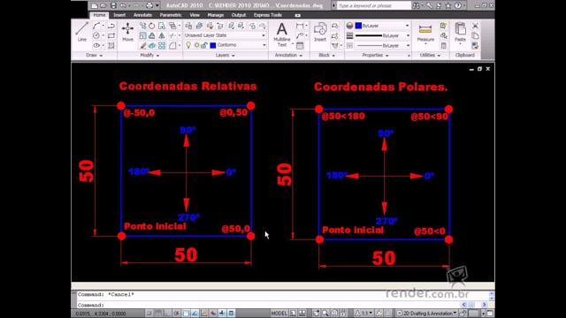Click the Favorites star icon in title bar
This screenshot has height=318, width=566.
point(448,5)
